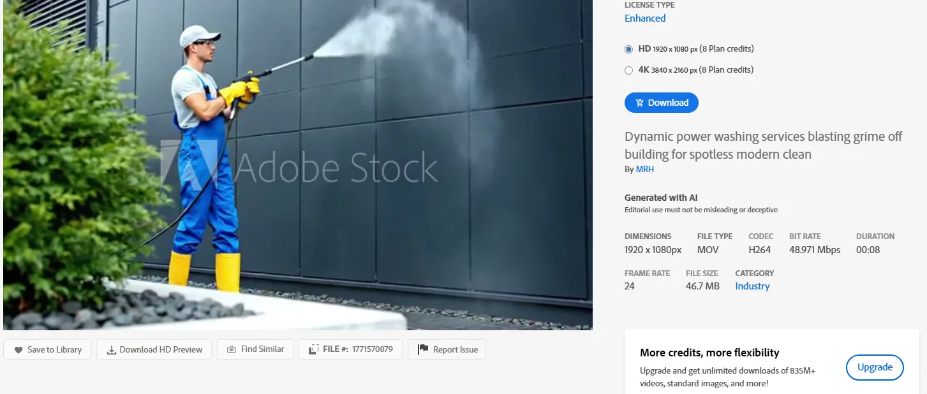Click the LICENSE TYPE label
Screen dimensions: 927x394
point(649,5)
